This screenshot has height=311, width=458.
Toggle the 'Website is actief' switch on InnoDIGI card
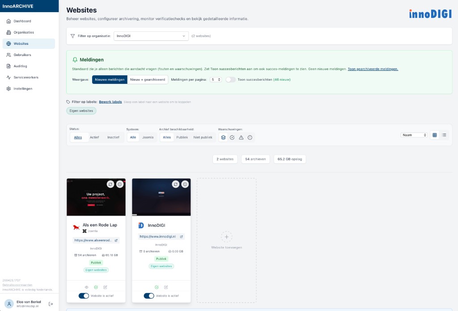pyautogui.click(x=149, y=296)
